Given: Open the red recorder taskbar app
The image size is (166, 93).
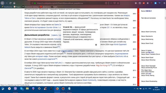Looking at the screenshot, I should [63, 89].
